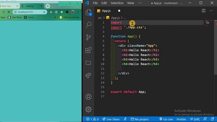This screenshot has height=122, width=217.
Task: Click the h1 Hello React line
Action: point(140,50)
